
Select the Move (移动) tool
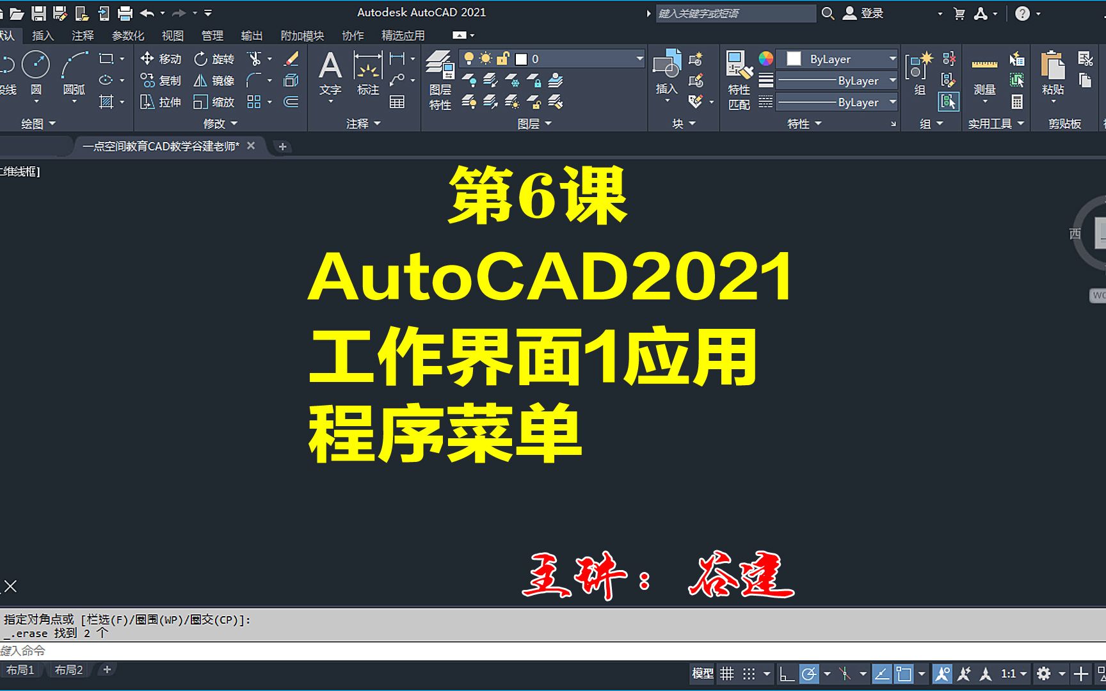click(x=162, y=59)
